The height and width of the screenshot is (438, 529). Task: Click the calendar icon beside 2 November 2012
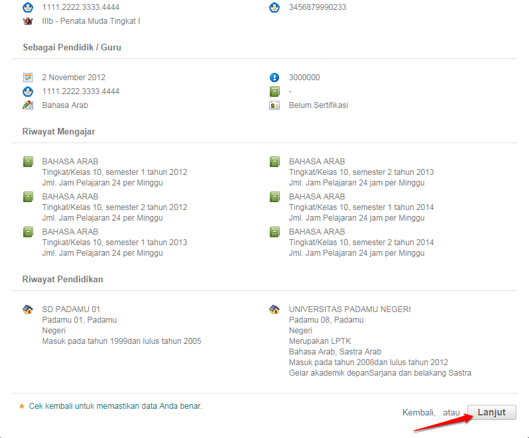[x=28, y=78]
